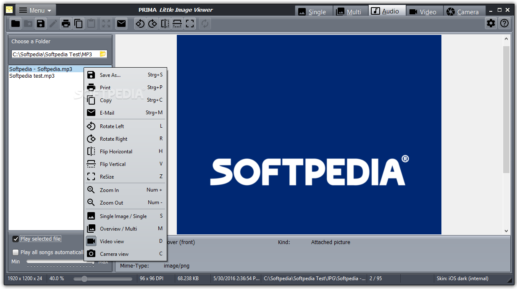This screenshot has height=289, width=517.
Task: Choose Flip Vertical in context menu
Action: (125, 164)
